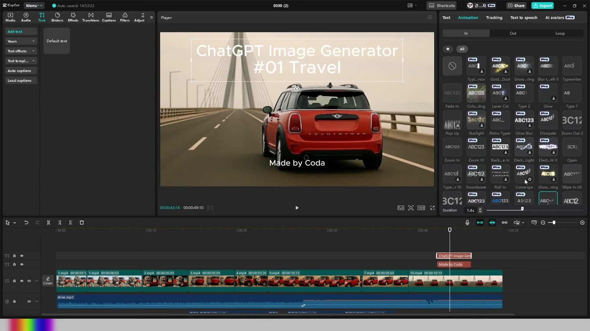The image size is (590, 331).
Task: Open the Effects panel
Action: [x=73, y=17]
